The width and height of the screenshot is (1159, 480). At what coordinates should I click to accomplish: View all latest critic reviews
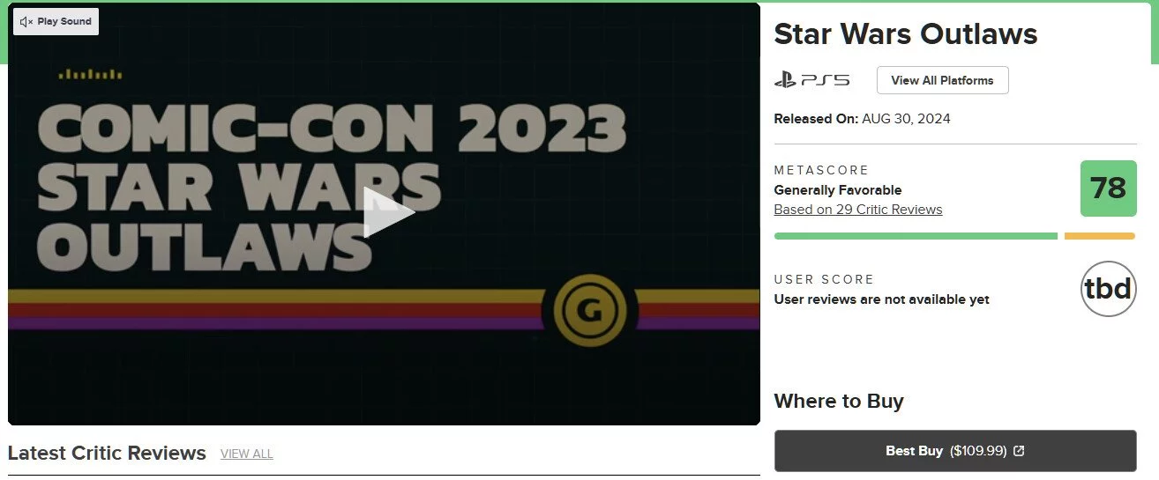(246, 454)
